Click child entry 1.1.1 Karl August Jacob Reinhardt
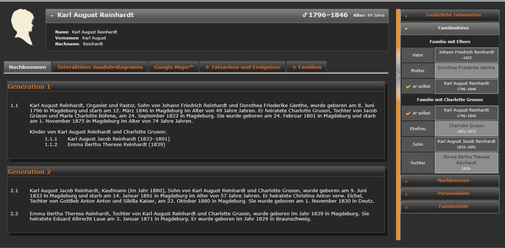 tap(119, 139)
